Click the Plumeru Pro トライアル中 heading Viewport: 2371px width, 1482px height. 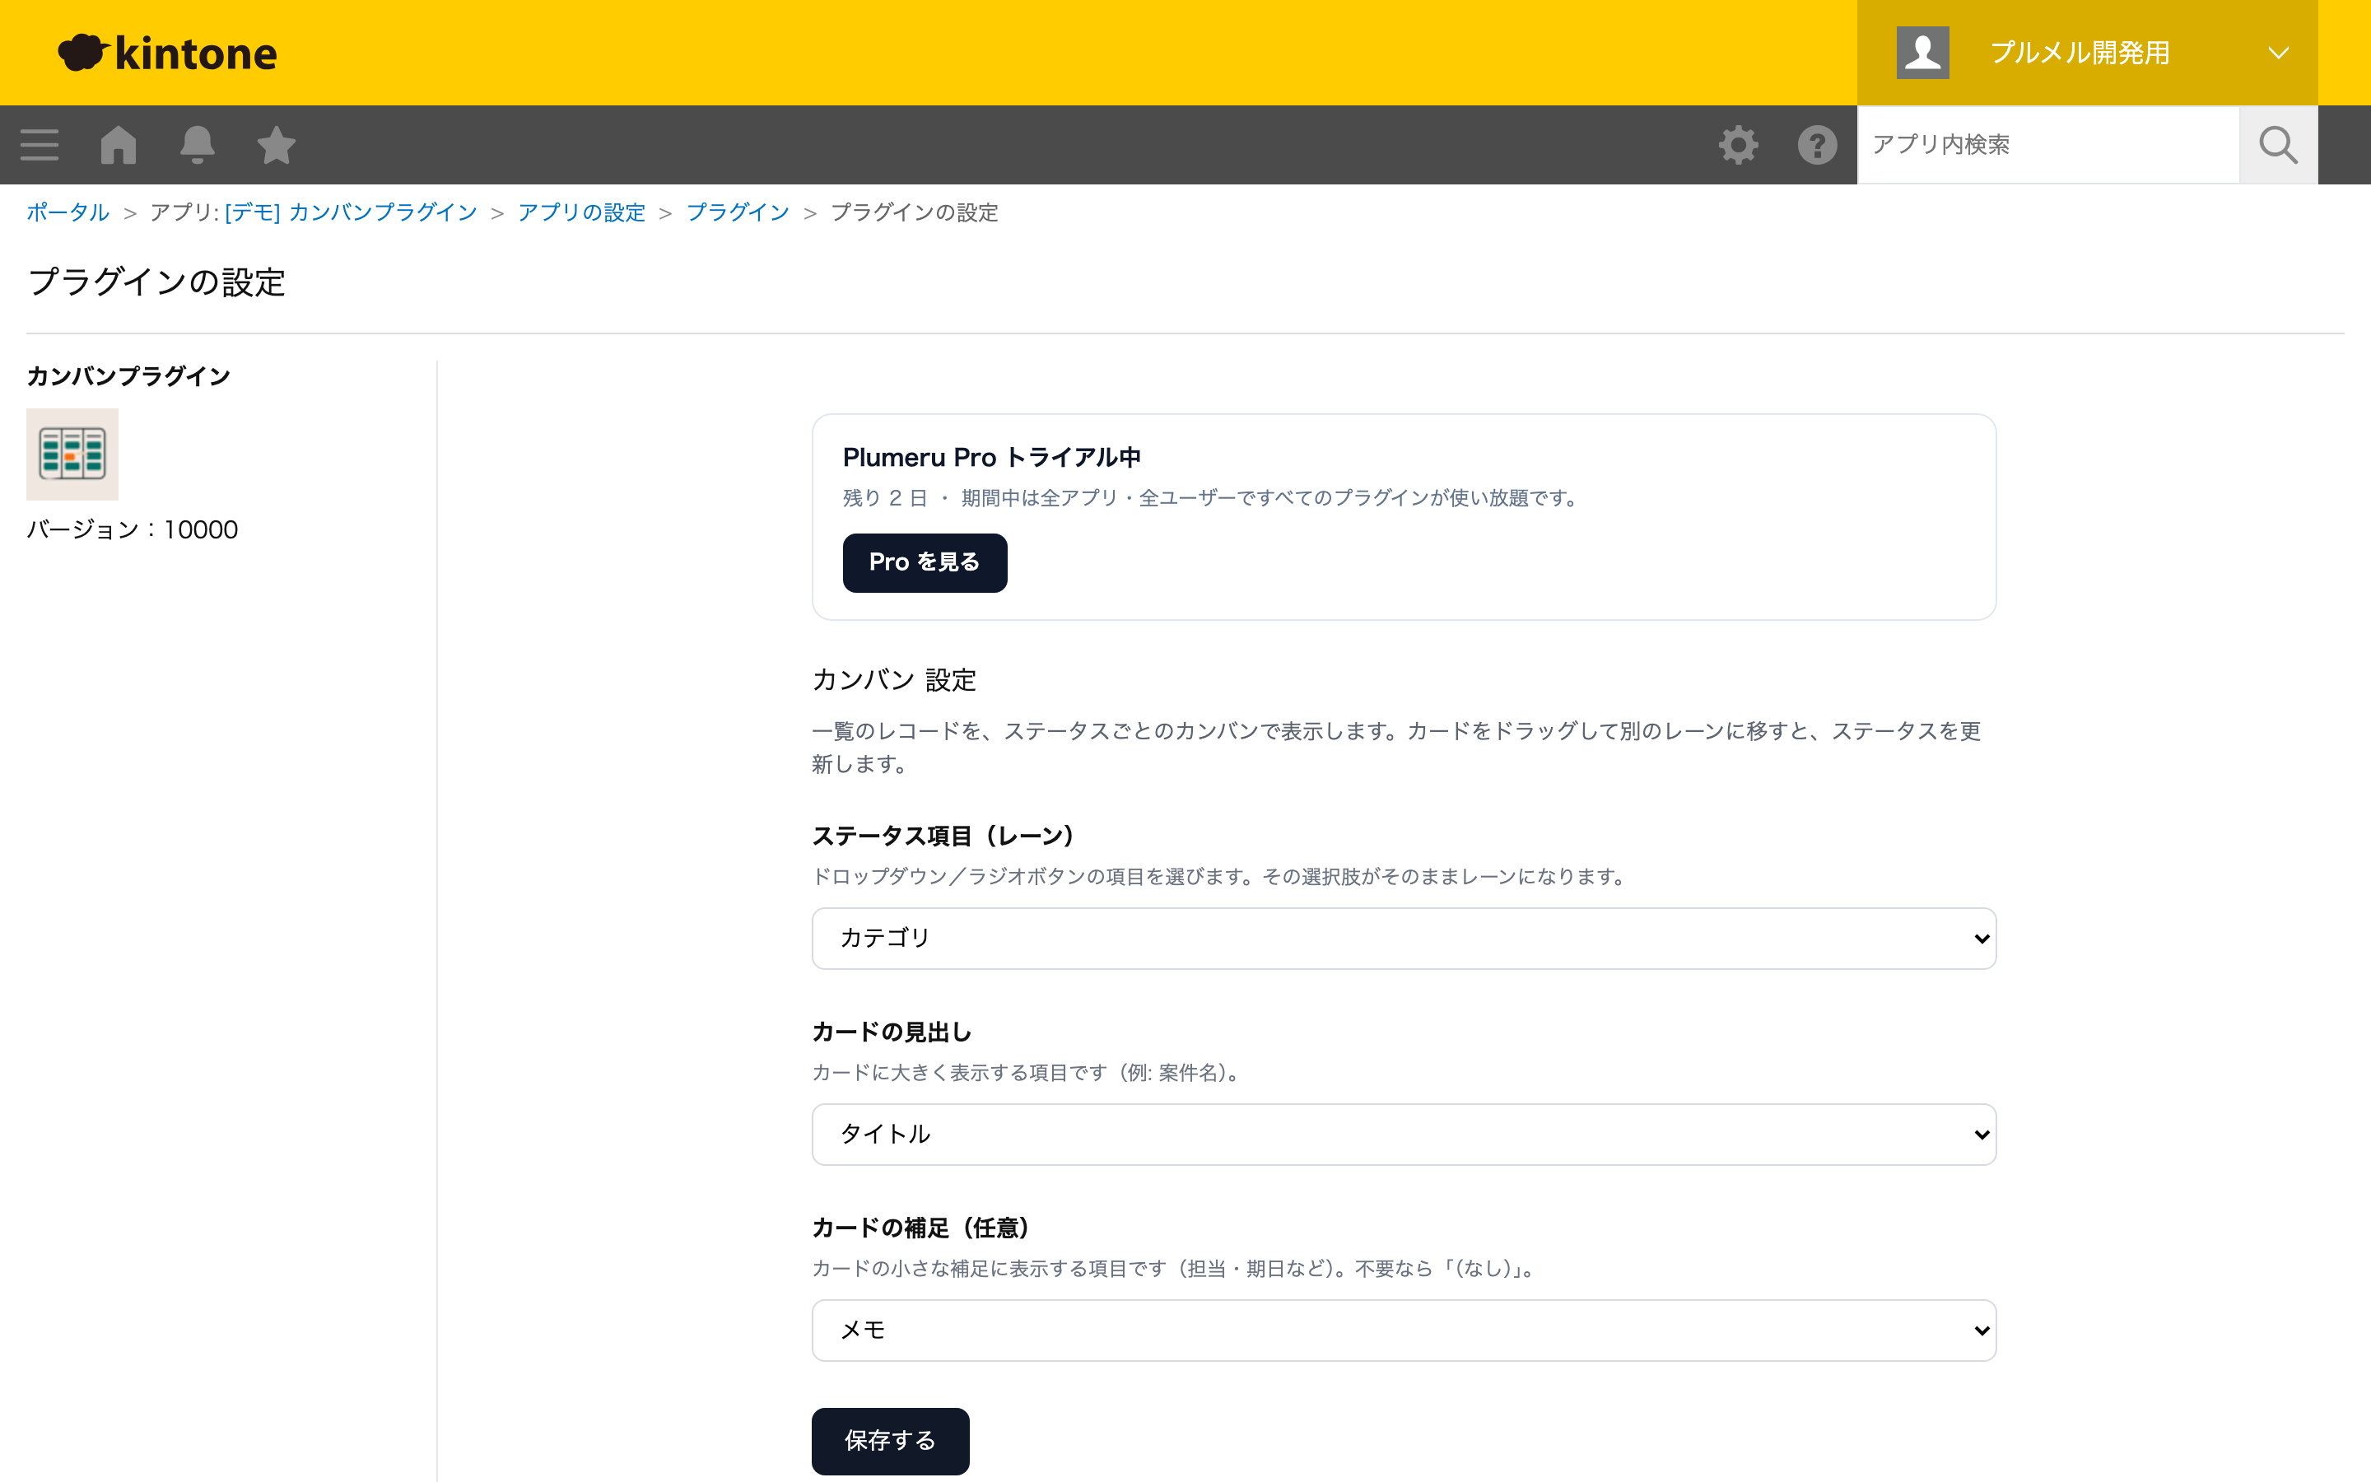991,458
